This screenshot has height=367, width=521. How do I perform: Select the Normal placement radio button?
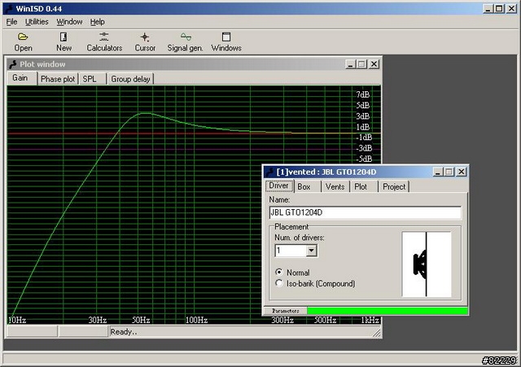click(279, 273)
